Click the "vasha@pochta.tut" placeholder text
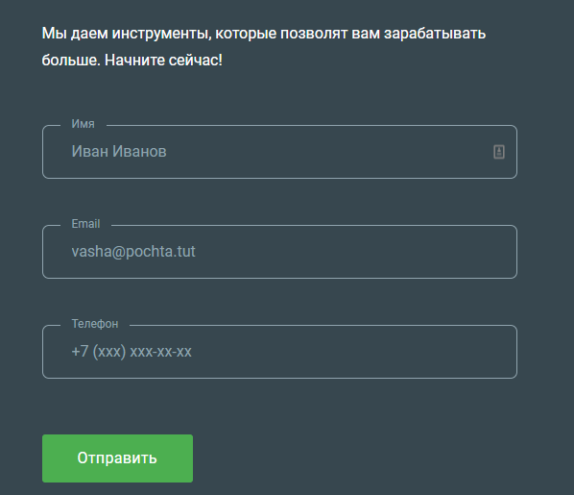Viewport: 574px width, 495px height. pyautogui.click(x=133, y=252)
